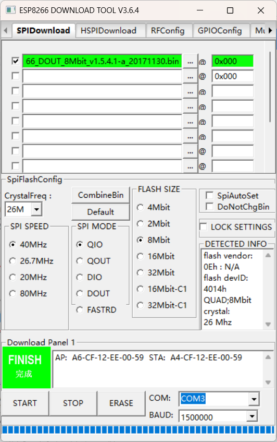Click the Default button
Viewport: 277px width, 442px height.
click(100, 212)
